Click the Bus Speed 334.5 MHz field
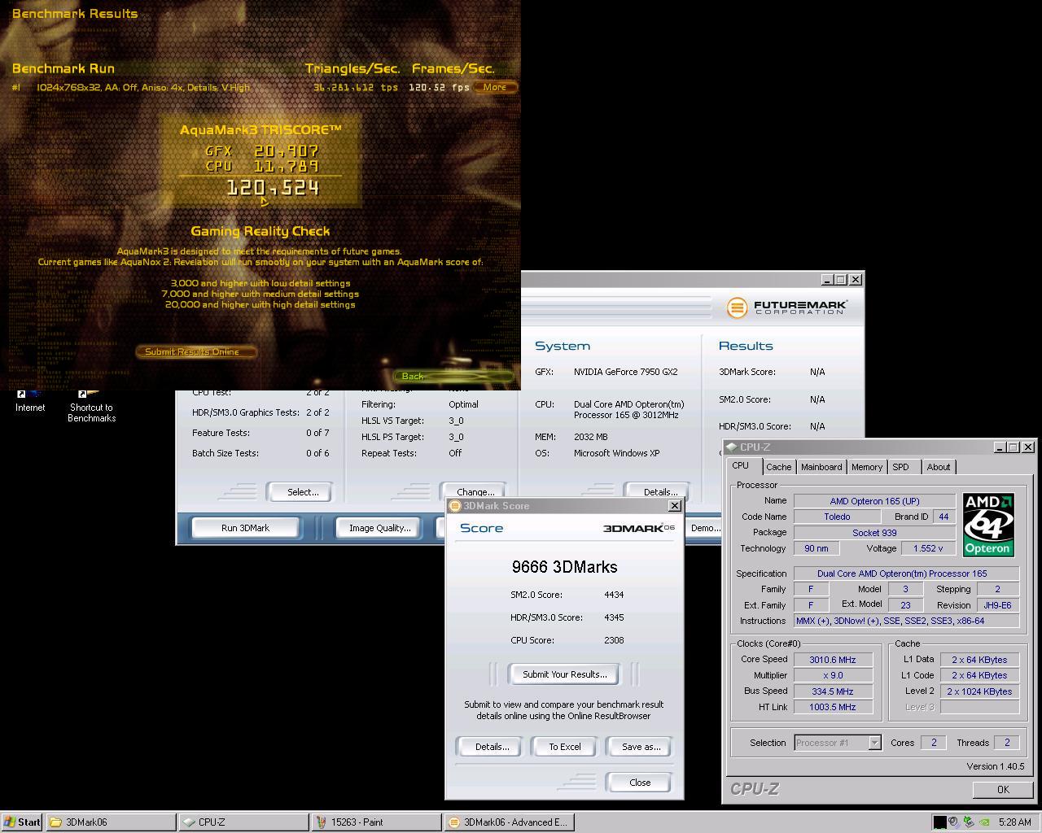The height and width of the screenshot is (833, 1042). click(x=832, y=691)
